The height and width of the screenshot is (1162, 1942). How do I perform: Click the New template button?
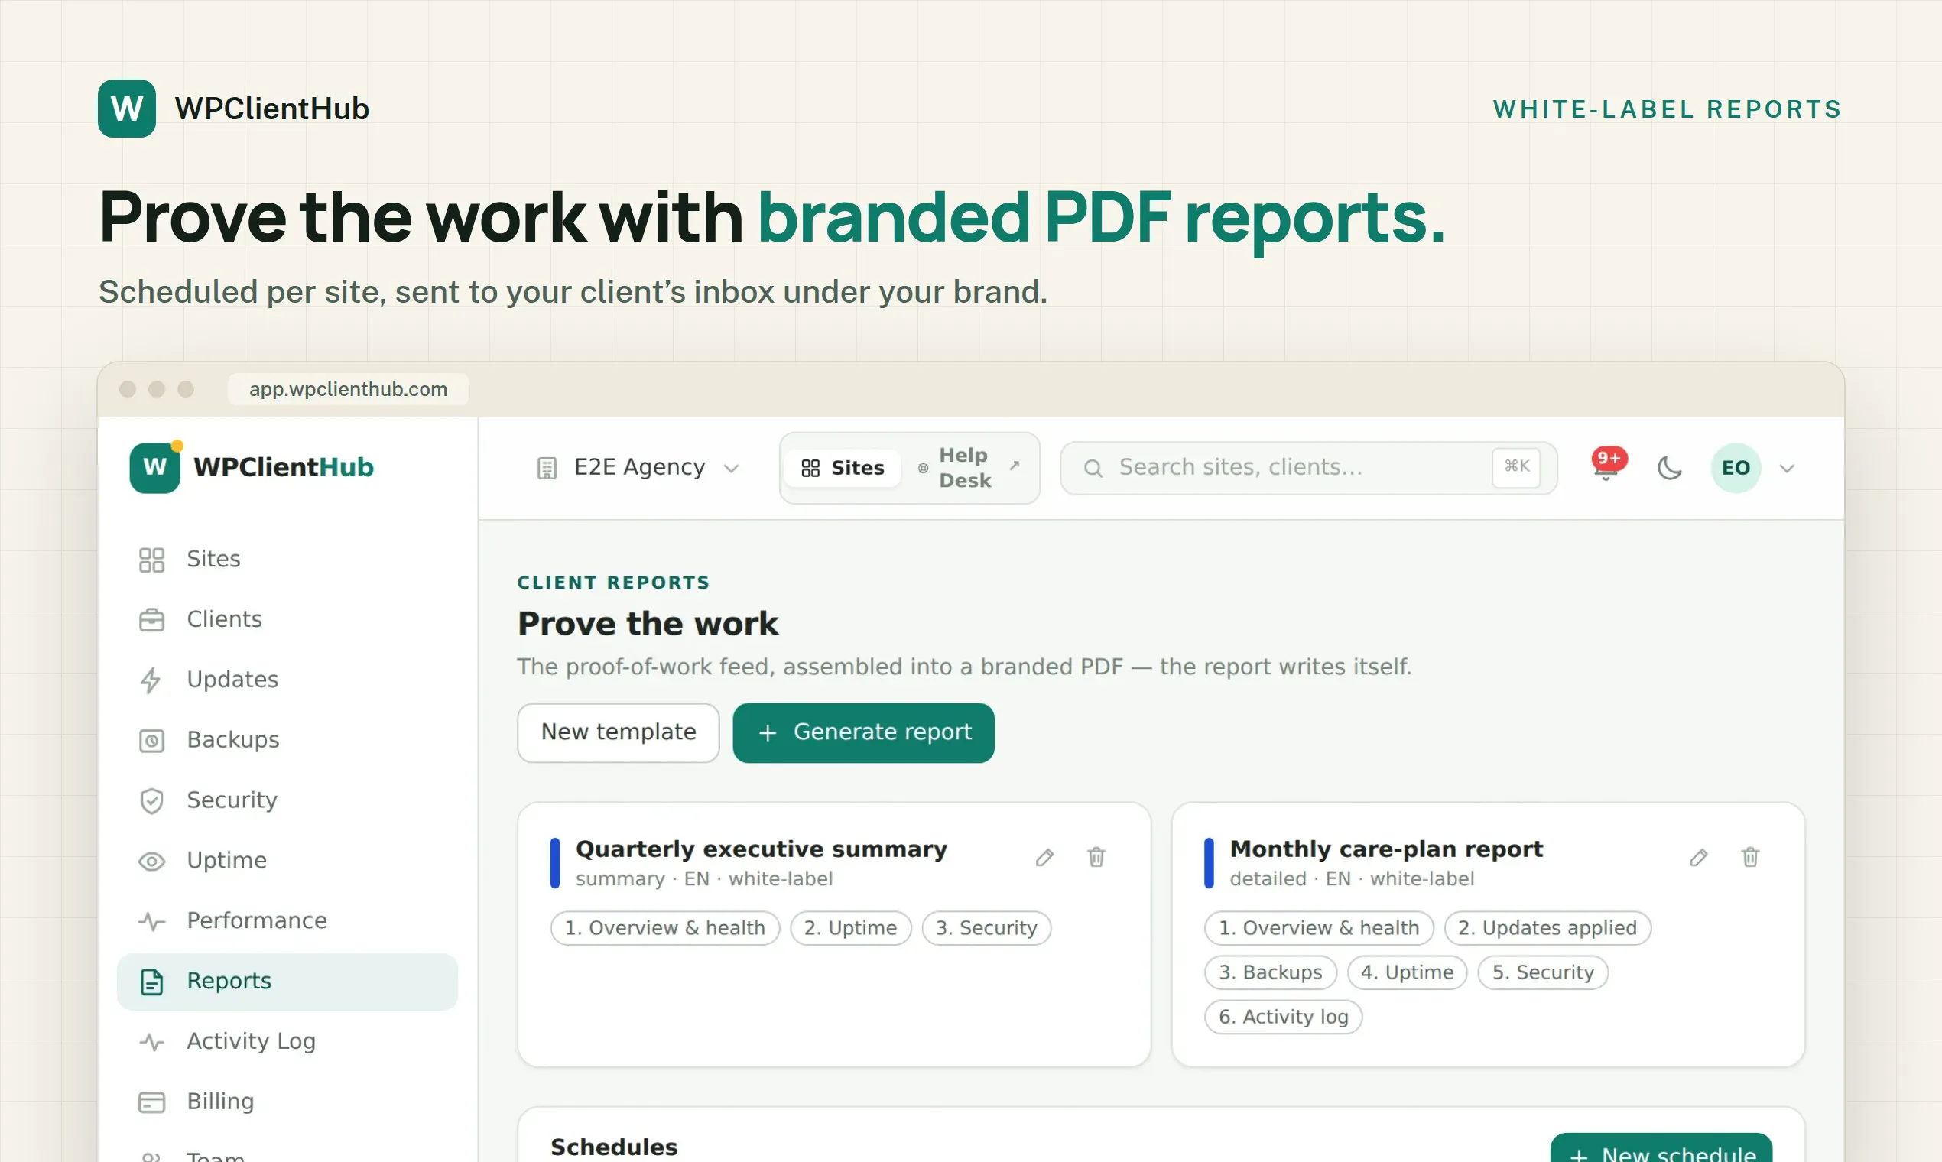[x=619, y=733]
